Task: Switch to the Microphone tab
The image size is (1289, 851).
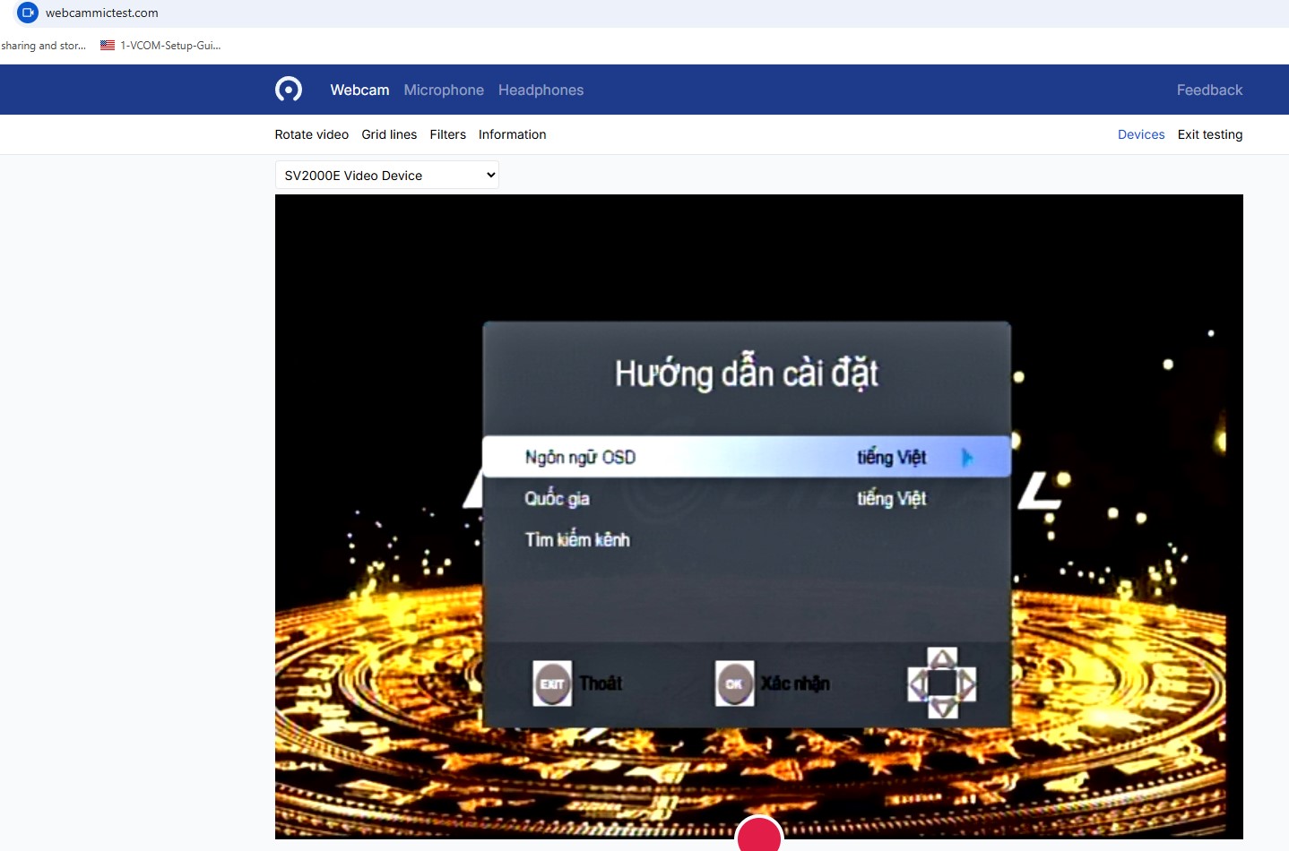Action: (444, 90)
